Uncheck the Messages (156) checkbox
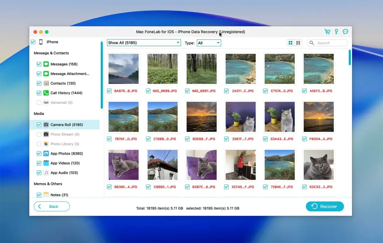 (x=39, y=64)
